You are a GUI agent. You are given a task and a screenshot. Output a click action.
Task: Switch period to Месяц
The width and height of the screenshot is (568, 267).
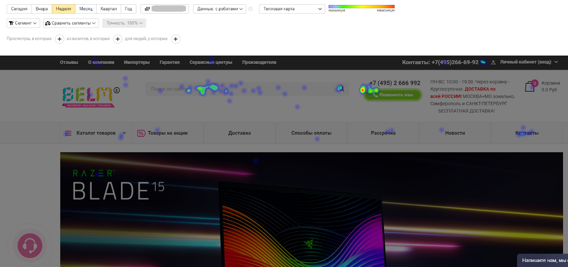tap(86, 9)
